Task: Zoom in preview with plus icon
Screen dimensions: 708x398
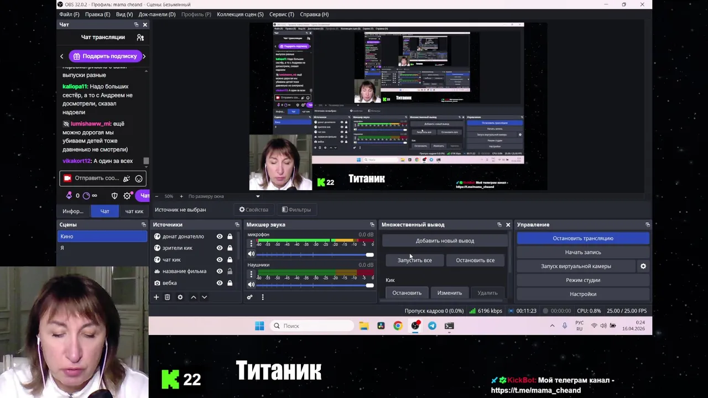Action: (181, 196)
